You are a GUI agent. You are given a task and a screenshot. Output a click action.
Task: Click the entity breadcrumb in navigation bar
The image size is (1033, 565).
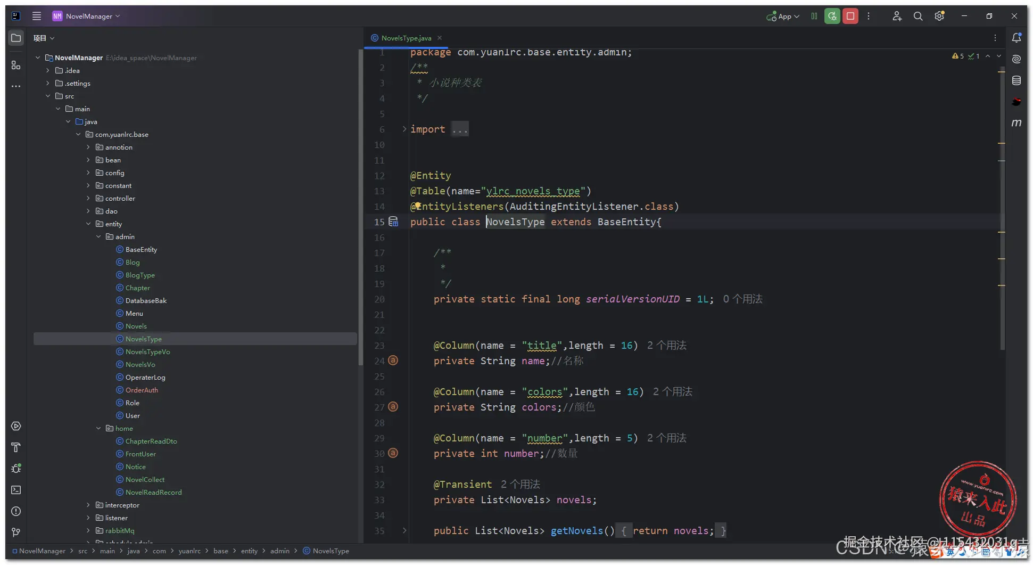click(249, 551)
